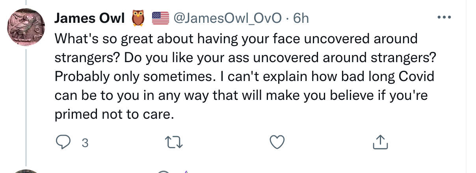Like the tweet with the heart icon
The image size is (476, 173).
pyautogui.click(x=277, y=142)
